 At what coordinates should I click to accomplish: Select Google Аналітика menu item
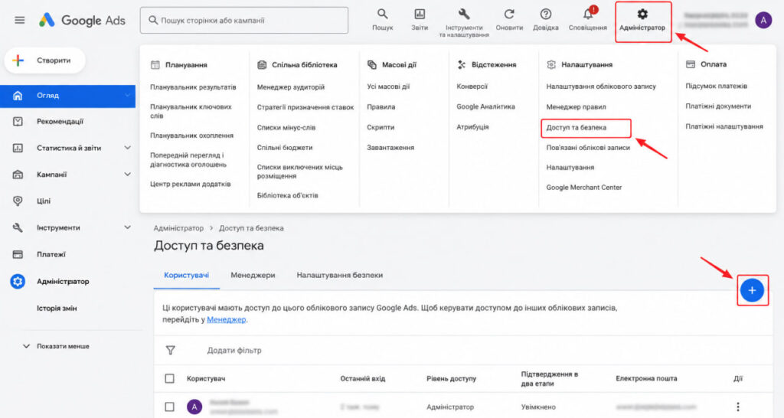[x=485, y=106]
